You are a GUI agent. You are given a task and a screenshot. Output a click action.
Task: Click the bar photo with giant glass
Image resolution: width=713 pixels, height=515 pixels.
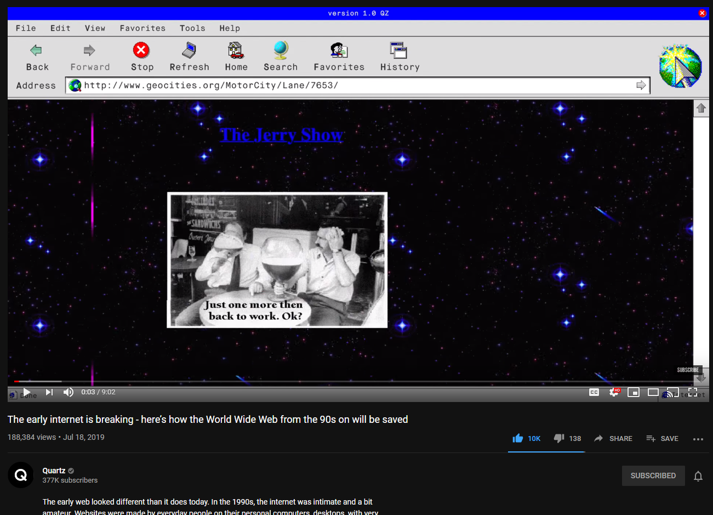[x=277, y=260]
